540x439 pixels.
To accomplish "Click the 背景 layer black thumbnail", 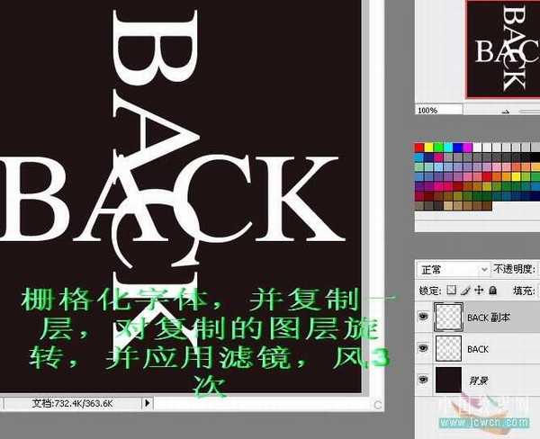I will click(x=447, y=380).
